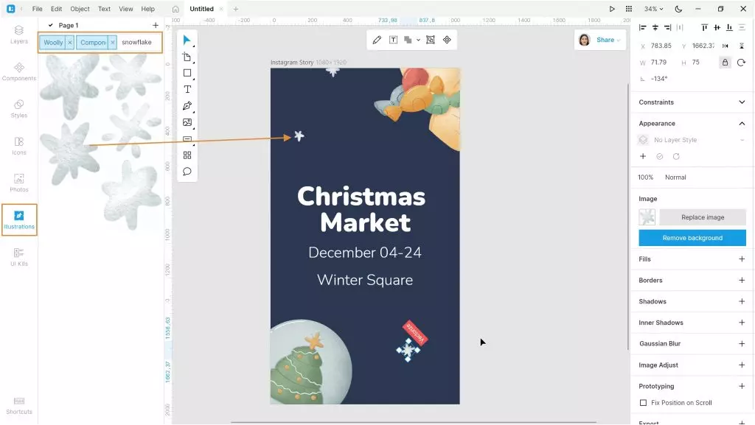Align selection horizontal centers

pos(655,27)
